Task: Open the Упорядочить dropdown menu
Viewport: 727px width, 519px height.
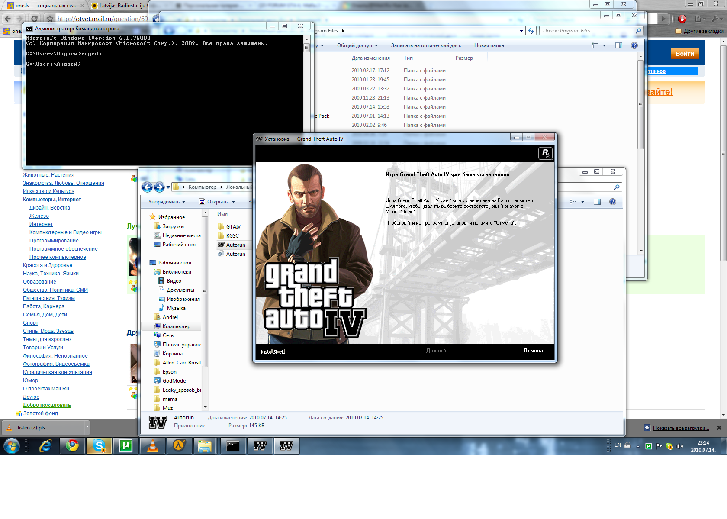Action: tap(167, 202)
